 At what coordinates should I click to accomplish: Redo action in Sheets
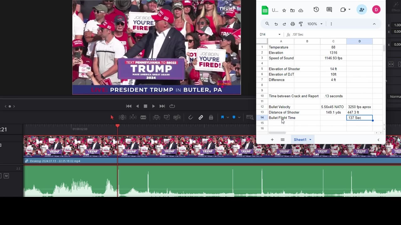coord(284,24)
